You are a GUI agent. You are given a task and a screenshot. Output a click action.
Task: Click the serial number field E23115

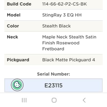click(53, 85)
